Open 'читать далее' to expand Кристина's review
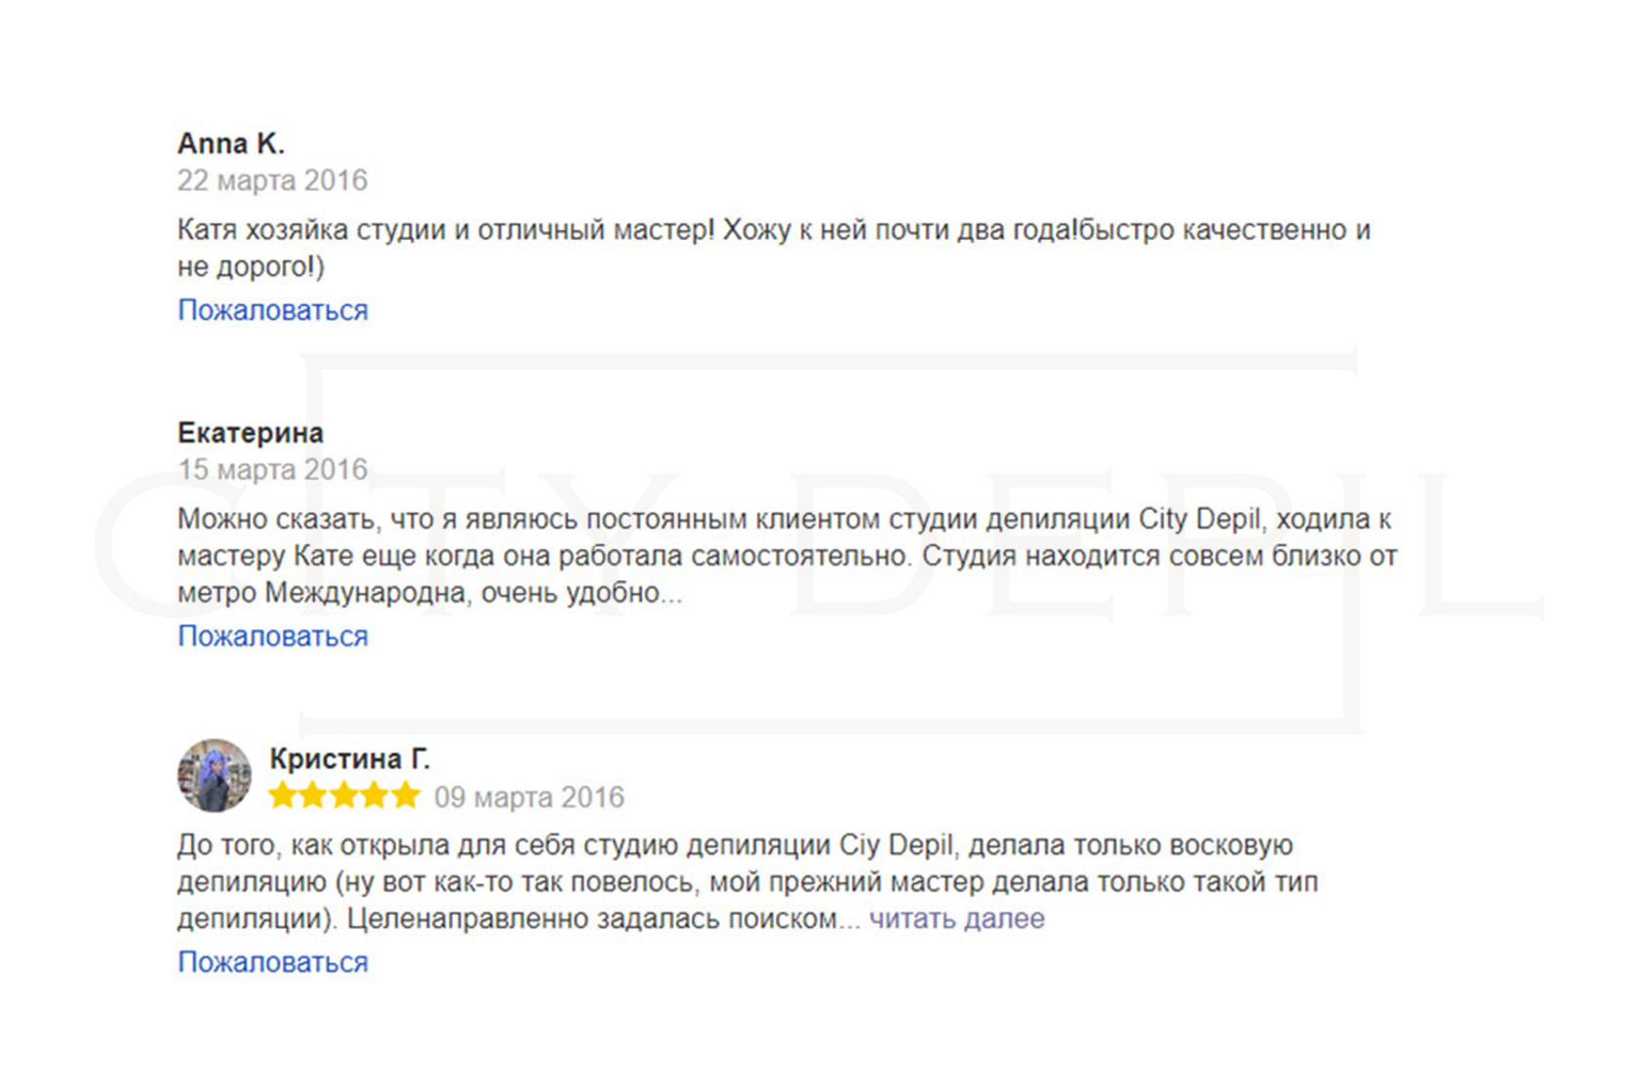 click(956, 918)
